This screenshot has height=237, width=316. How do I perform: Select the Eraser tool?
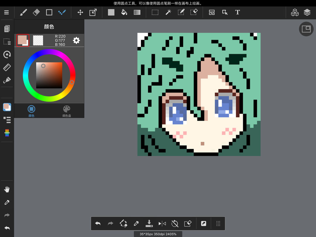[36, 12]
